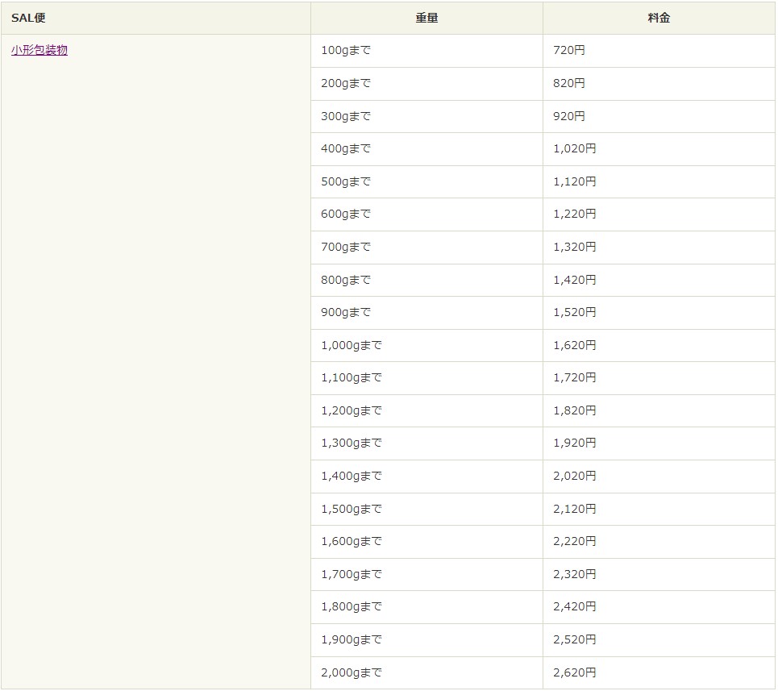This screenshot has width=778, height=691.
Task: Select the 1,200gまで weight cell
Action: point(352,410)
